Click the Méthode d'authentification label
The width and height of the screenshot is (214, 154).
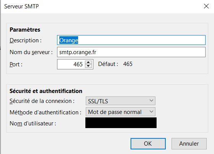click(x=46, y=112)
